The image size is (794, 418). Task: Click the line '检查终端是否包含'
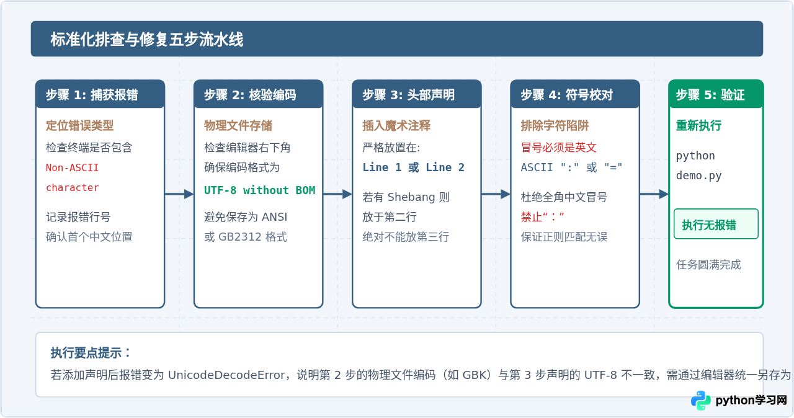(89, 148)
